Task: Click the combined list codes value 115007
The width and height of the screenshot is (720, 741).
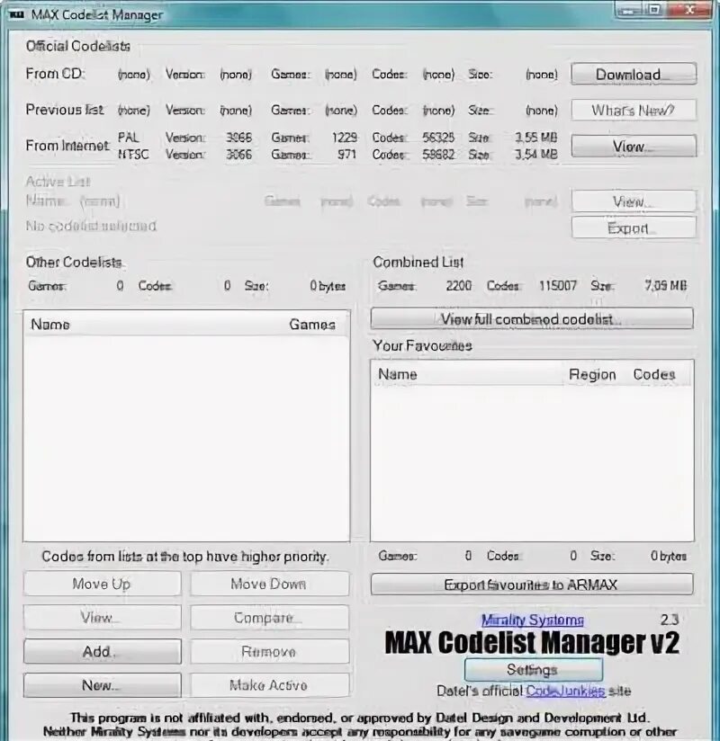Action: (x=558, y=286)
